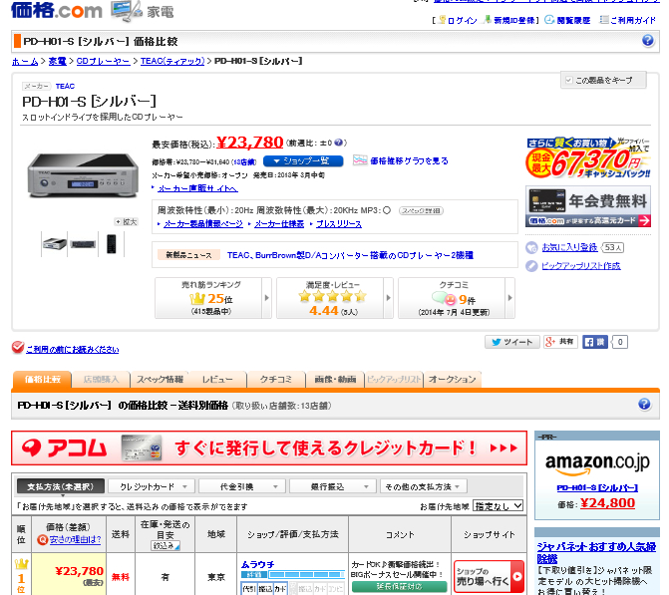Click the 拡大 enlarge icon
This screenshot has width=669, height=595.
(x=126, y=222)
